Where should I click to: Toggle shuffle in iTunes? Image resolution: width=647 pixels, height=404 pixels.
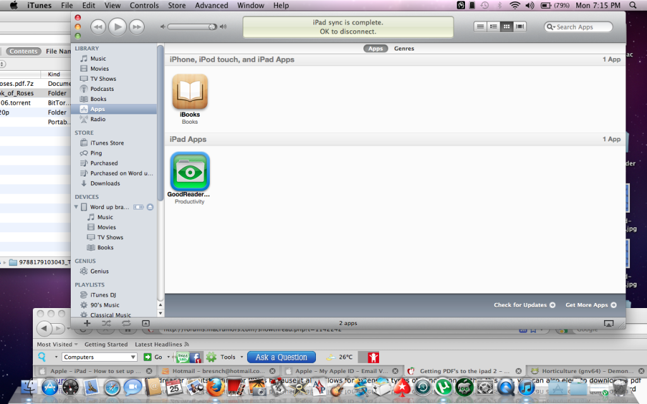pyautogui.click(x=106, y=324)
